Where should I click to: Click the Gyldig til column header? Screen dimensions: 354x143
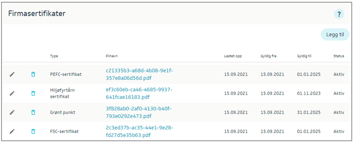pos(304,56)
